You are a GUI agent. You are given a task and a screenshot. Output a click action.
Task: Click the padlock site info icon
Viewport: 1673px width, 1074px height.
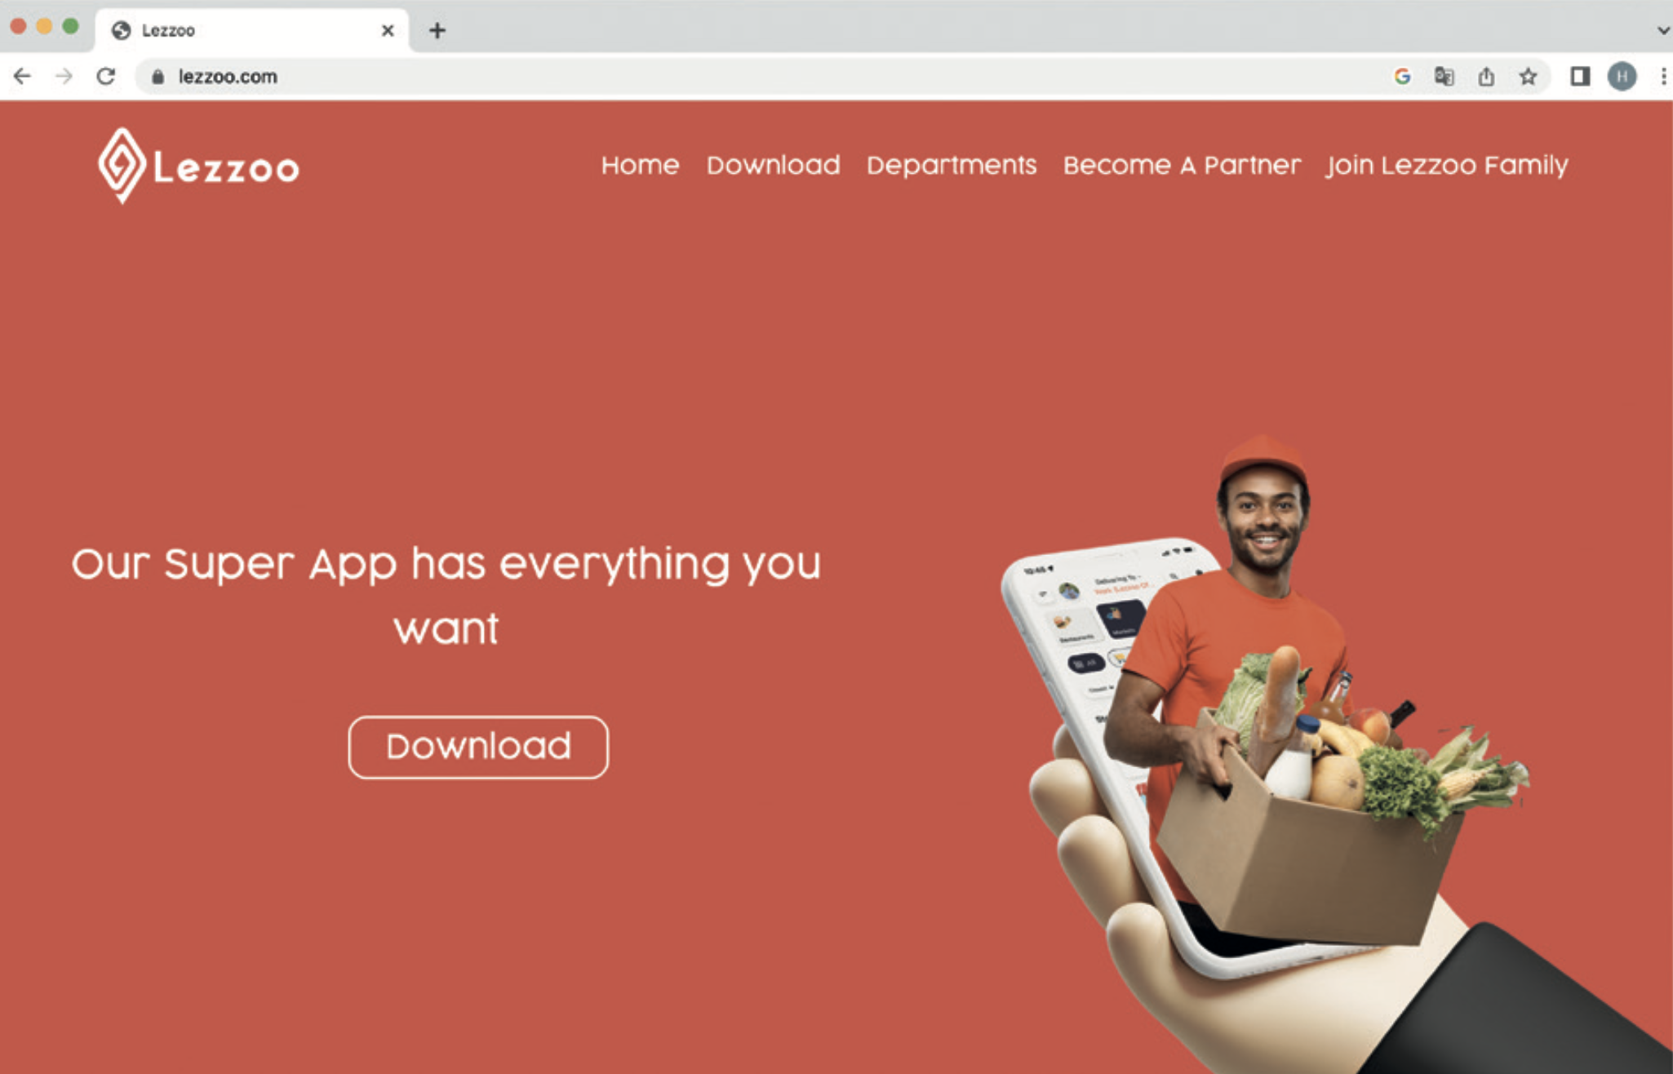point(158,77)
